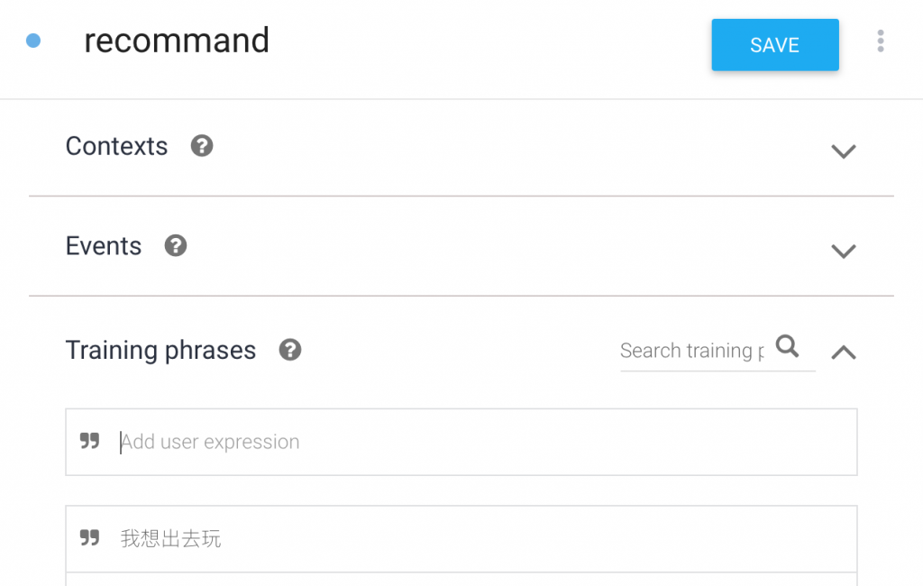
Task: Open the help icon next to Training phrases
Action: (289, 350)
